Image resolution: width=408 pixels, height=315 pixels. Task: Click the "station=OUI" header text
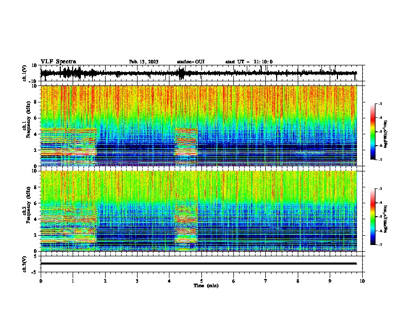pyautogui.click(x=191, y=62)
